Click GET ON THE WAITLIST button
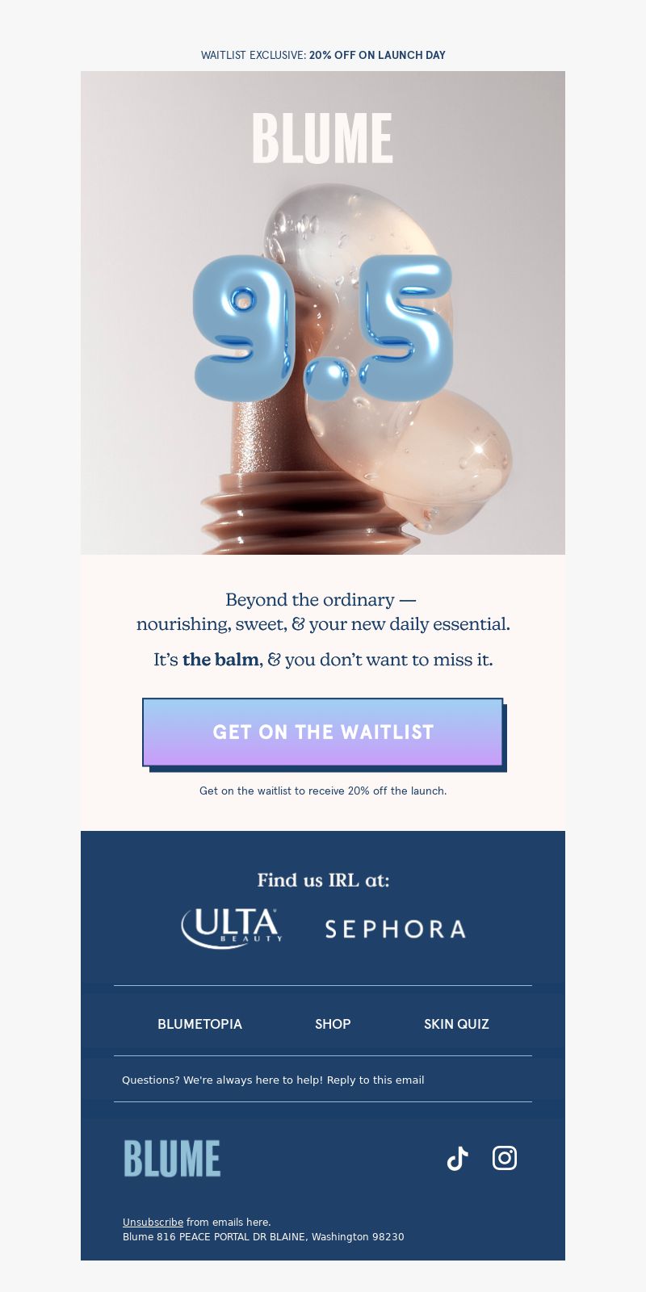This screenshot has height=1292, width=646. pyautogui.click(x=323, y=732)
